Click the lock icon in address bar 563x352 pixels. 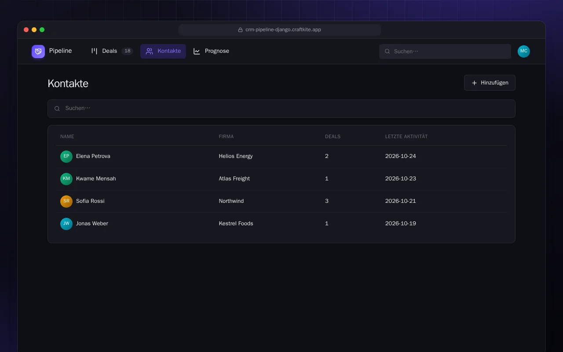(x=241, y=30)
